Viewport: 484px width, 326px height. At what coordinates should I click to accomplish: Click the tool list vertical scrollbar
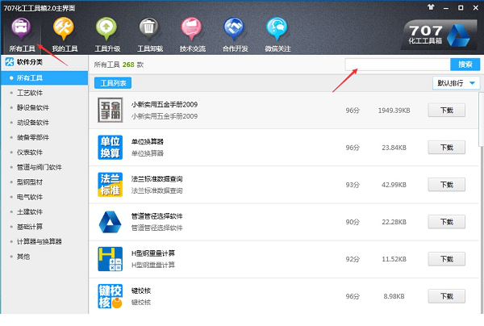tap(480, 161)
